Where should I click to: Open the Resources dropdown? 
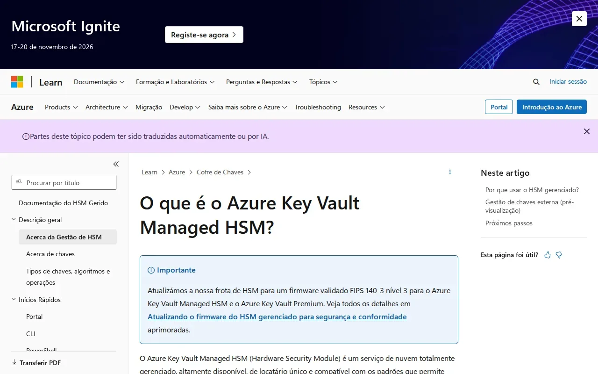[367, 107]
